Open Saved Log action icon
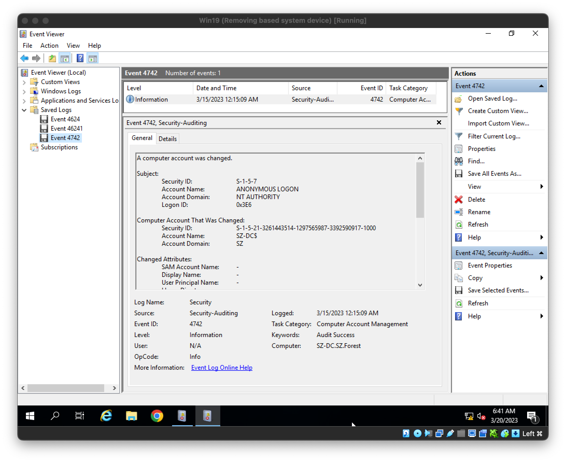The image size is (566, 462). (x=458, y=99)
